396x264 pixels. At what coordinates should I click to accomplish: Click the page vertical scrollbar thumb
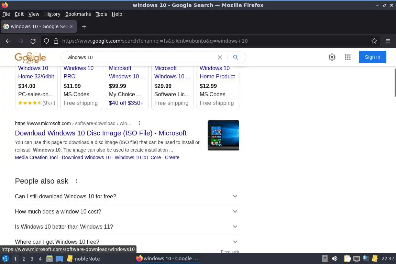click(395, 82)
